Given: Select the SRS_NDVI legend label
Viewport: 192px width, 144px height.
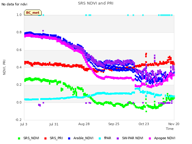Looking at the screenshot, I should pyautogui.click(x=31, y=138).
